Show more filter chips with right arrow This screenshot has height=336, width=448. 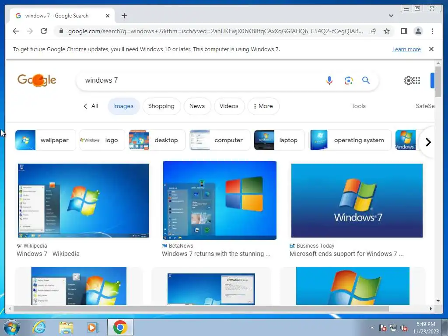tap(428, 142)
